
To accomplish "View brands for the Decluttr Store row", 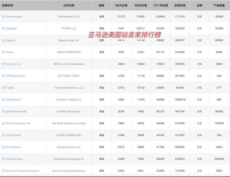I will point(199,159).
